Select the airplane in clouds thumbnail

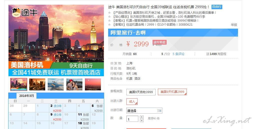click(56, 84)
